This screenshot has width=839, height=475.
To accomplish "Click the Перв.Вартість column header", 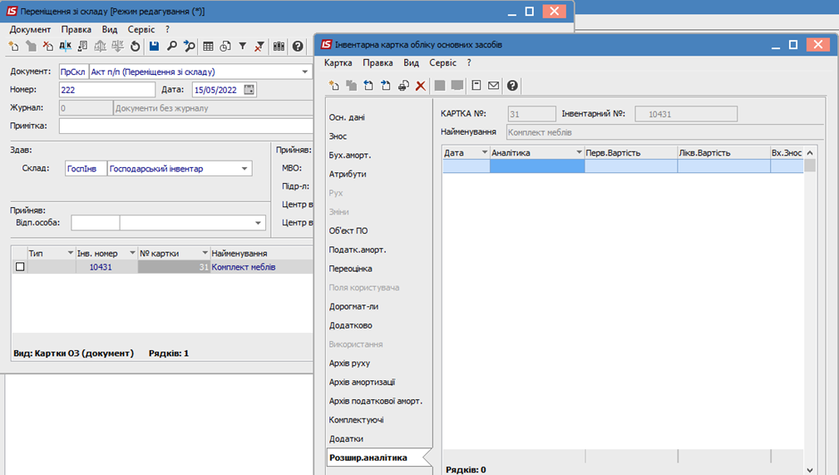I will click(631, 152).
